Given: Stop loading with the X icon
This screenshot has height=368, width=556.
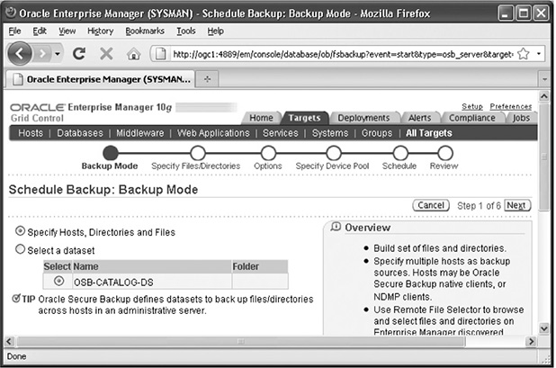Looking at the screenshot, I should (106, 54).
